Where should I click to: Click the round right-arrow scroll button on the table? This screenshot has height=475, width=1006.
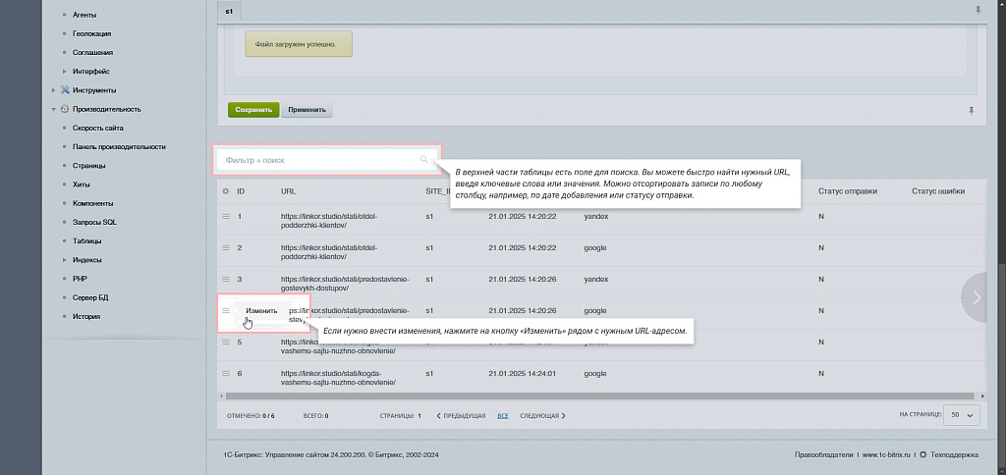(976, 297)
